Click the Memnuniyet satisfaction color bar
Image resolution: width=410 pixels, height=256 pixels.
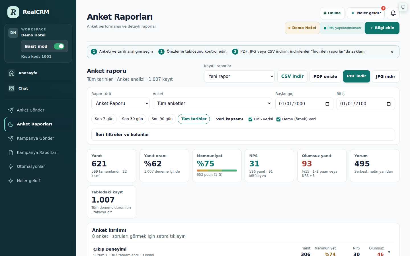click(217, 171)
